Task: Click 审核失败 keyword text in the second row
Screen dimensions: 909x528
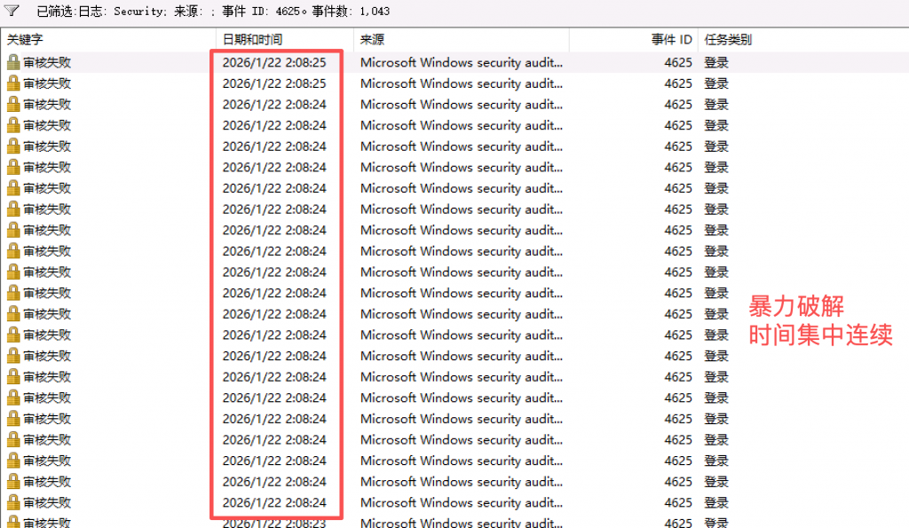Action: click(47, 83)
